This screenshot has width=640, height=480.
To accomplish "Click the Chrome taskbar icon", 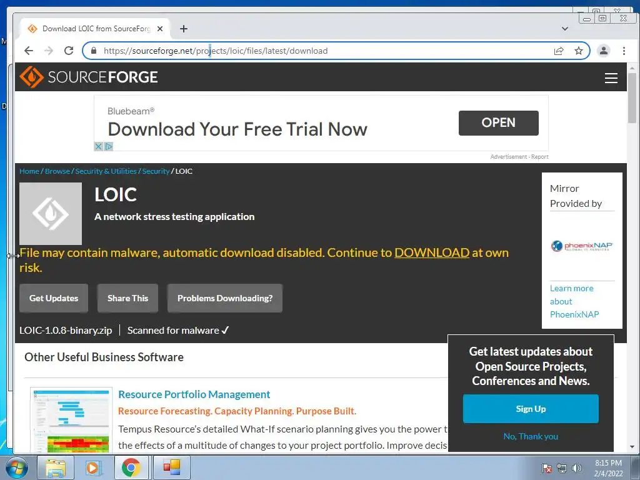I will (x=131, y=467).
